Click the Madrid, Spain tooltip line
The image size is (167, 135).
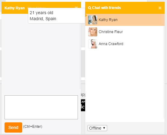[x=43, y=19]
